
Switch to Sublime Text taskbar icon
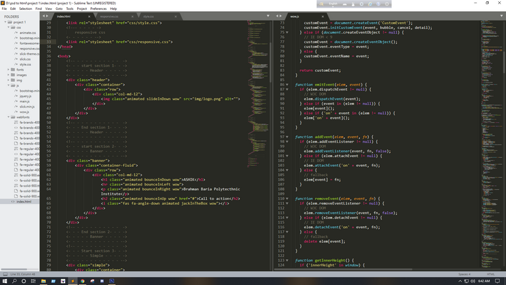[x=72, y=281]
